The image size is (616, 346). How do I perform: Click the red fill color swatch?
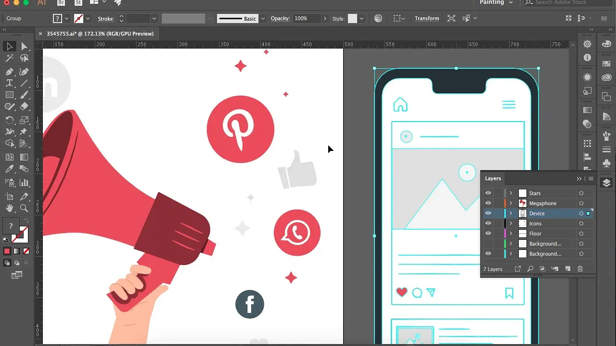[7, 251]
